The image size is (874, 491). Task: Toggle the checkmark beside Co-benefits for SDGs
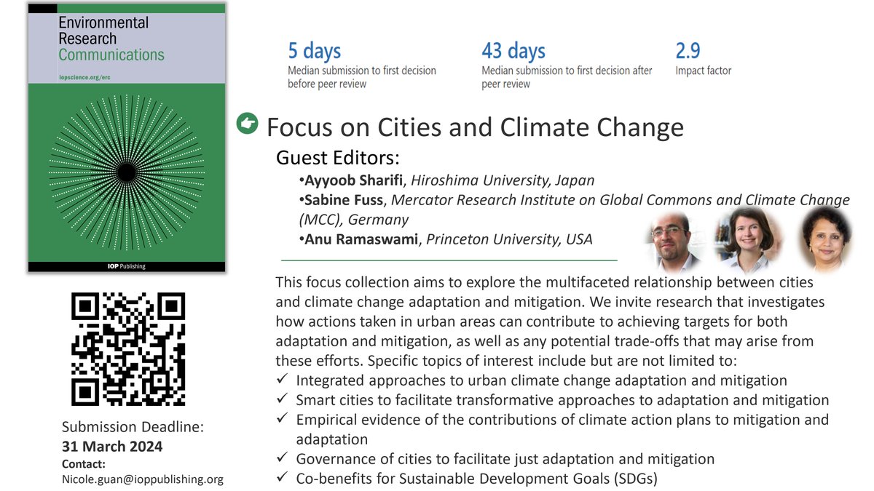pos(282,479)
